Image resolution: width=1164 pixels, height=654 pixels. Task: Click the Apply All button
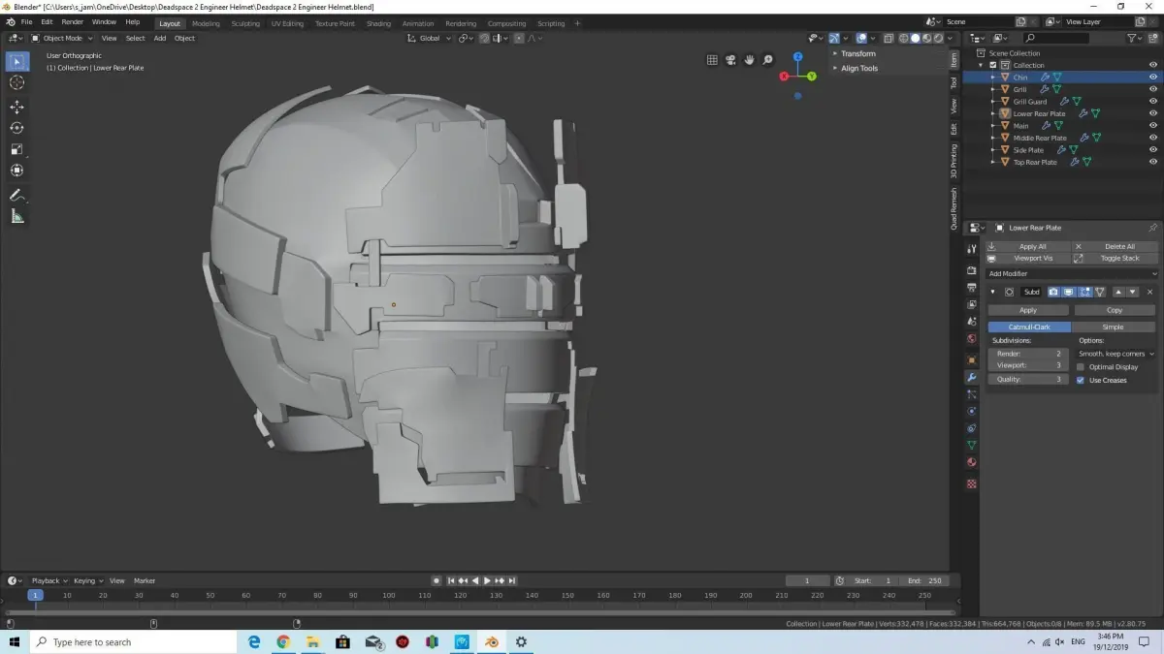(x=1032, y=246)
